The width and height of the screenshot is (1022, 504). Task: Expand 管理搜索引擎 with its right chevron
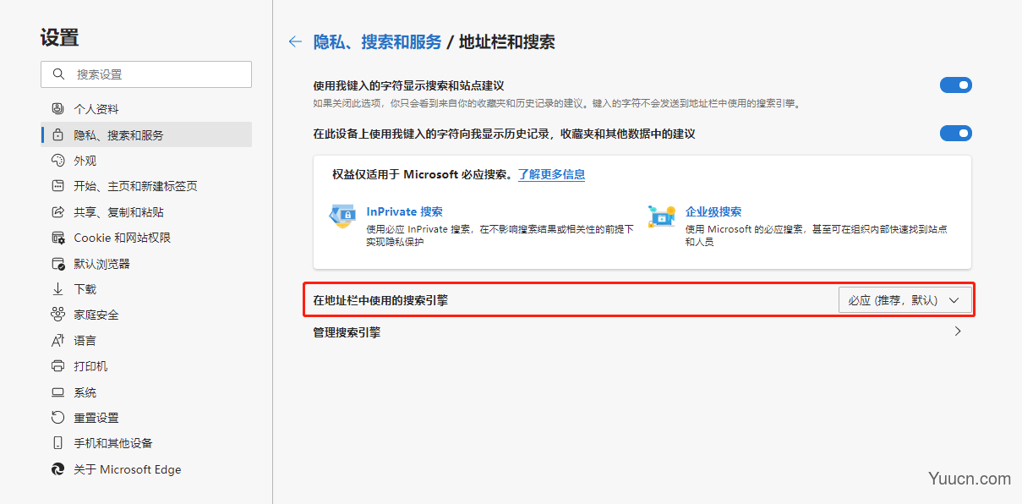pyautogui.click(x=958, y=332)
